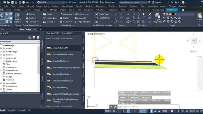Open the Alignment dropdown arrow
Viewport: 203px width, 114px height.
tap(73, 14)
